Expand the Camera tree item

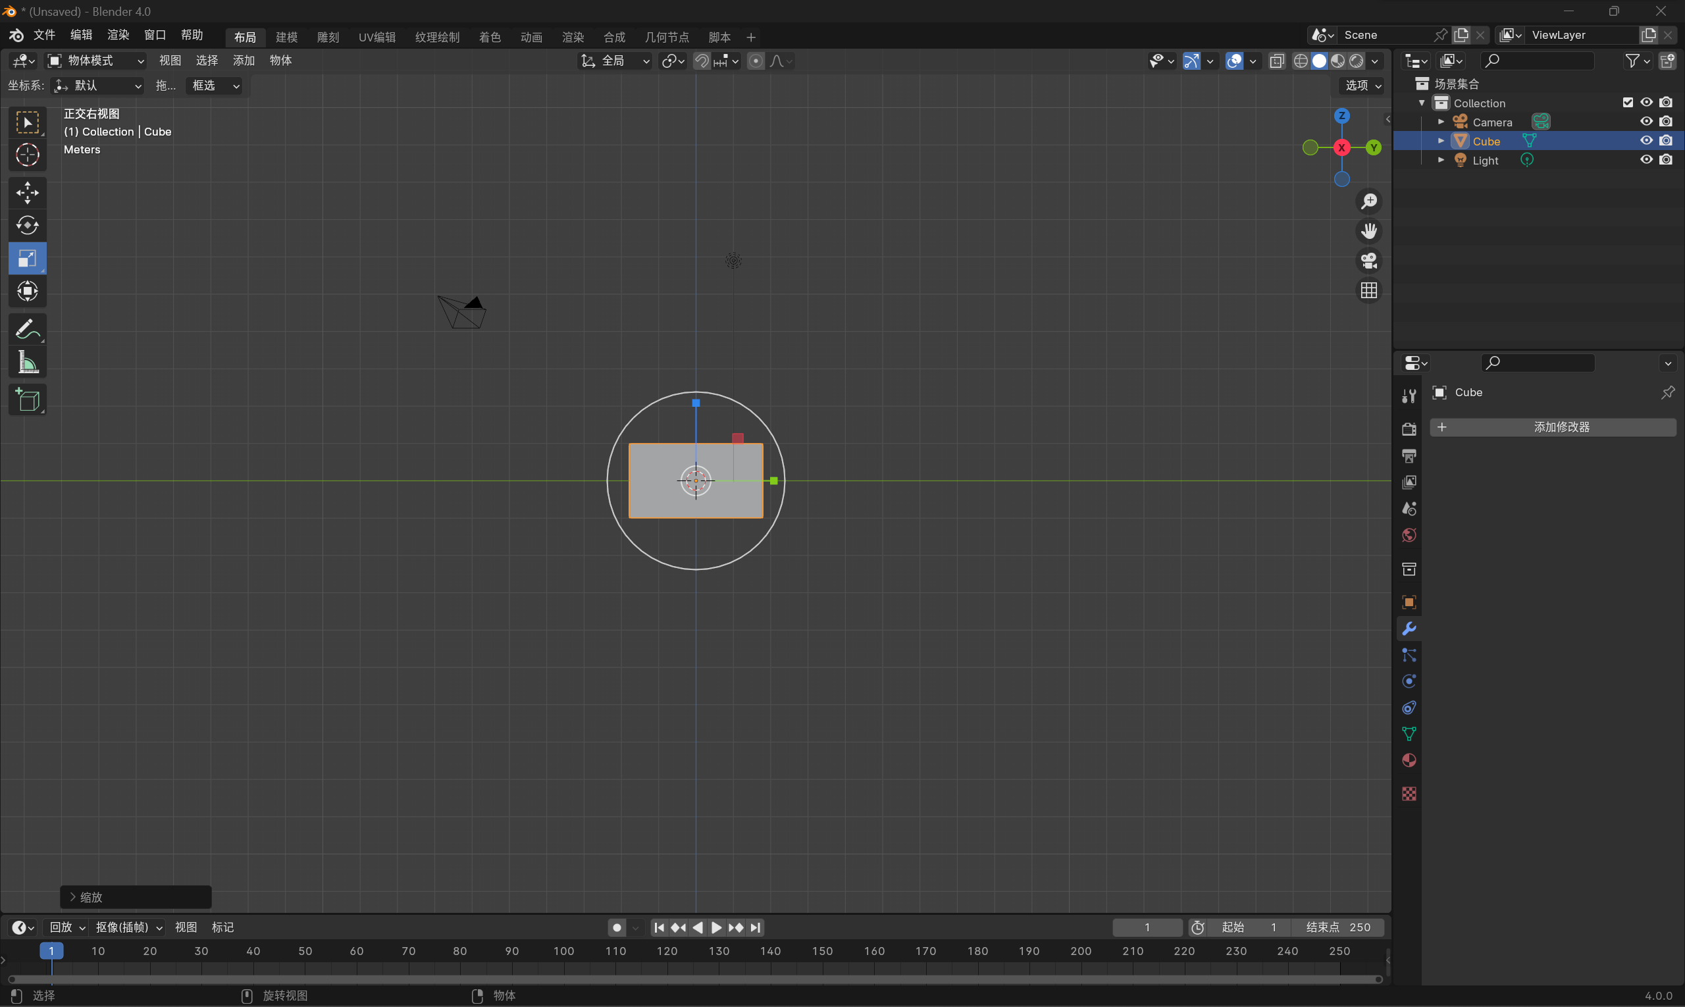click(1441, 122)
